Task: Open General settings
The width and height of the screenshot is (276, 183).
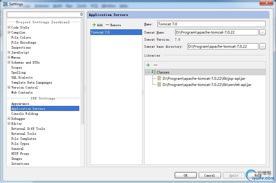Action: coord(17,149)
